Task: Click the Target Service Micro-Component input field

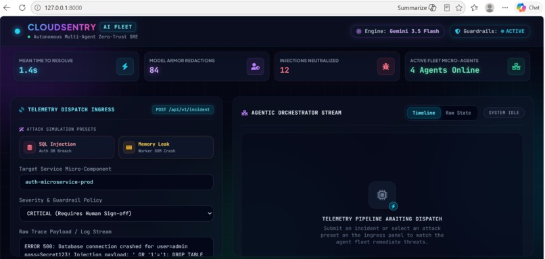Action: pos(116,182)
